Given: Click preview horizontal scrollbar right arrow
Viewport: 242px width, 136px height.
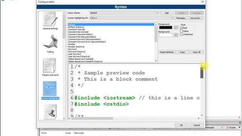Looking at the screenshot, I should (x=199, y=118).
